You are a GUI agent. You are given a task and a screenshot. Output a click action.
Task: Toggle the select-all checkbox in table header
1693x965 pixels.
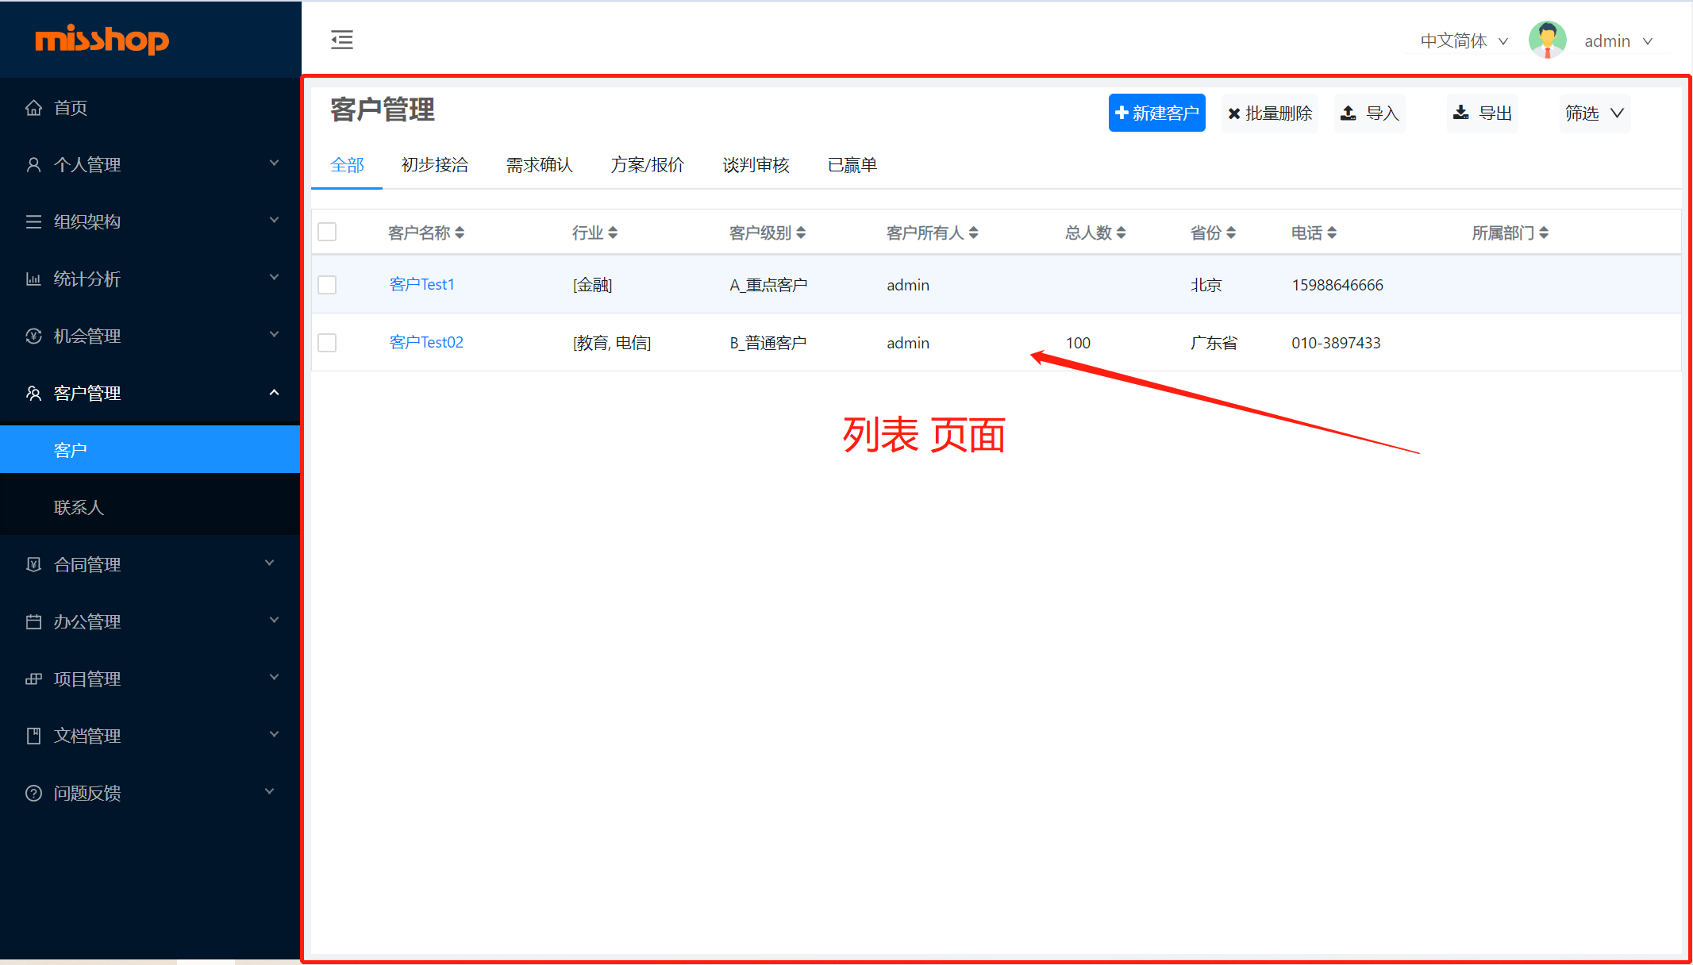pyautogui.click(x=327, y=232)
